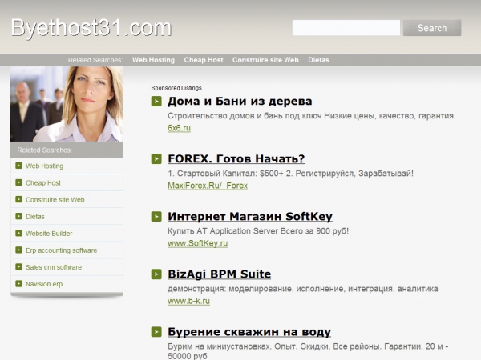Click the arrow icon by Интернет Магазин SoftKey
The image size is (481, 360).
tap(156, 217)
